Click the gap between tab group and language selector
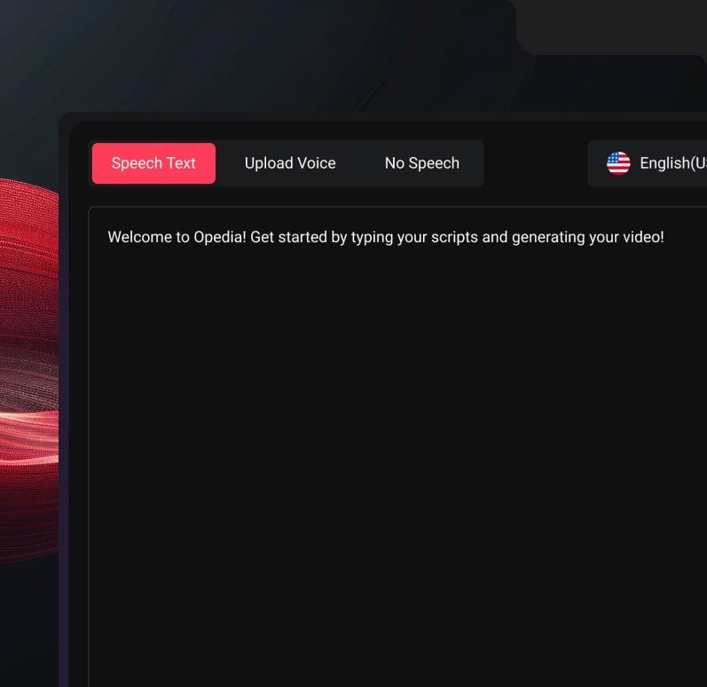The height and width of the screenshot is (687, 707). point(536,163)
